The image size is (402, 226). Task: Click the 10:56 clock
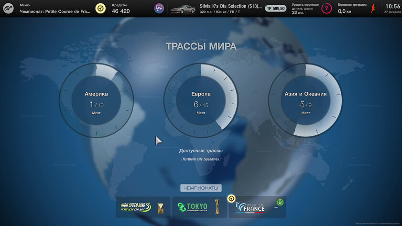392,6
